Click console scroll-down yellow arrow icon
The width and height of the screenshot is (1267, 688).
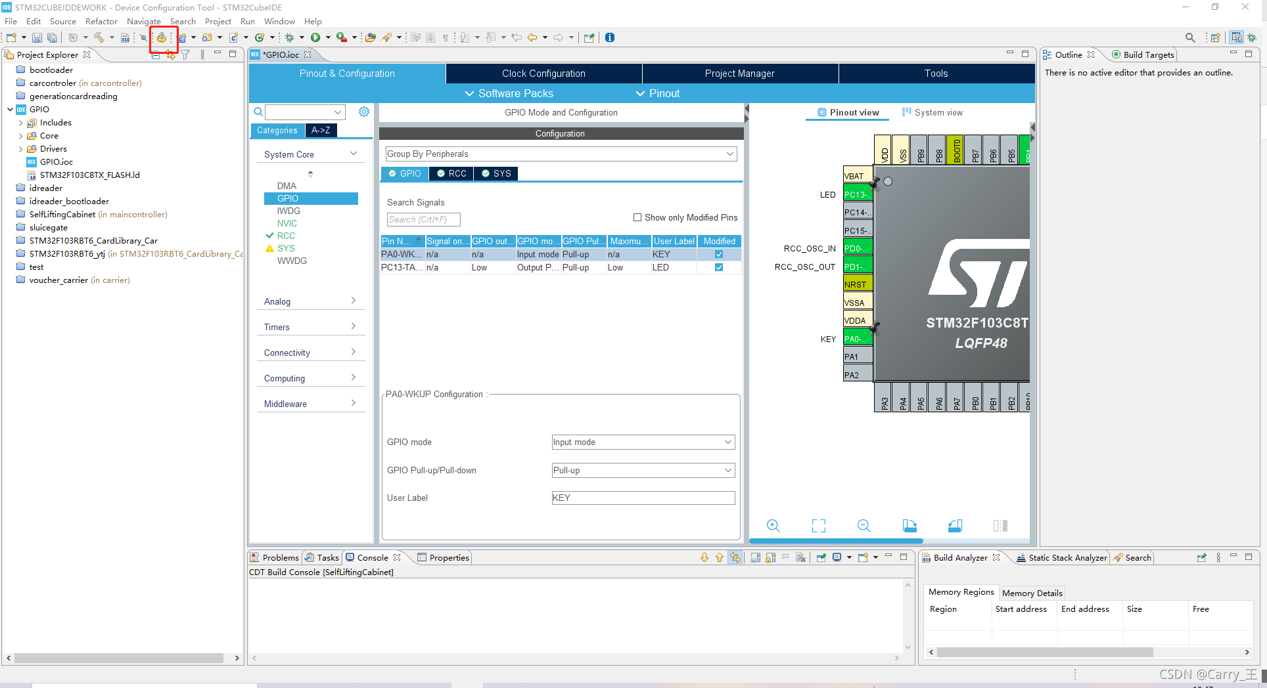[x=704, y=557]
